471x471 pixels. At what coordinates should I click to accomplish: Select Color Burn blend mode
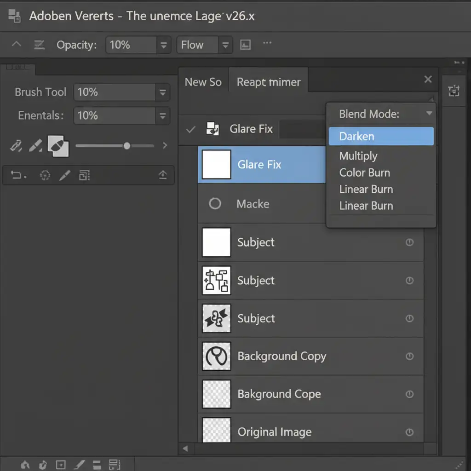click(364, 172)
